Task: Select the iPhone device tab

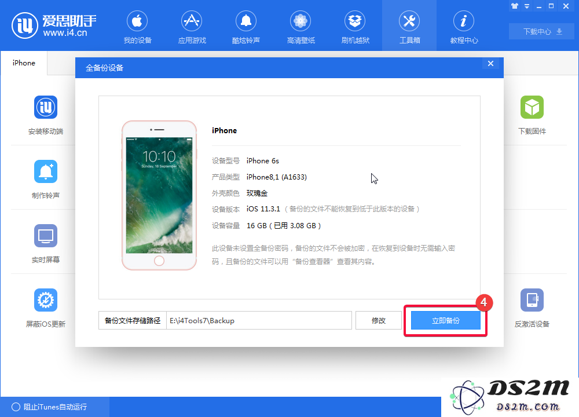Action: point(24,63)
